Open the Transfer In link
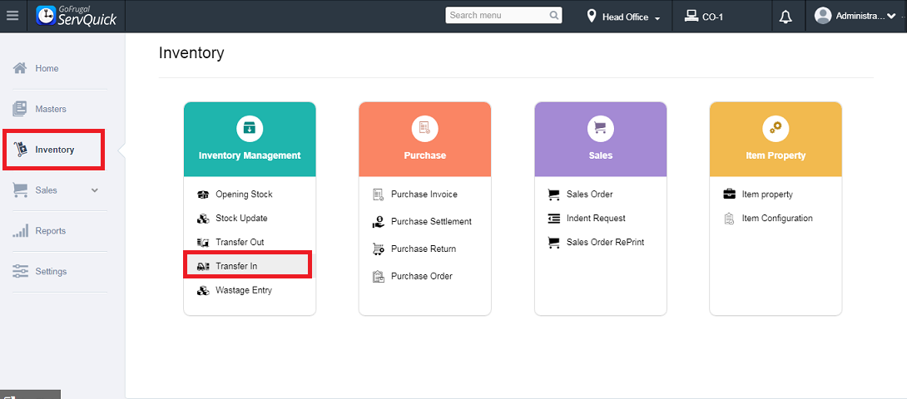This screenshot has width=907, height=399. pyautogui.click(x=236, y=266)
